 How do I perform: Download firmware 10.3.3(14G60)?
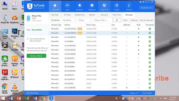[x=150, y=62]
